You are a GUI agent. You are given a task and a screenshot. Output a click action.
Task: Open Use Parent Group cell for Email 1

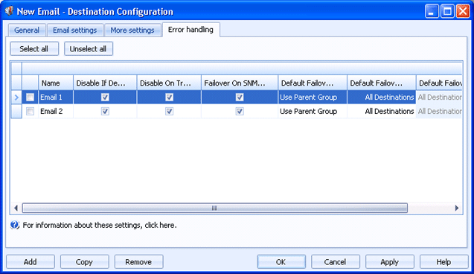pyautogui.click(x=313, y=97)
